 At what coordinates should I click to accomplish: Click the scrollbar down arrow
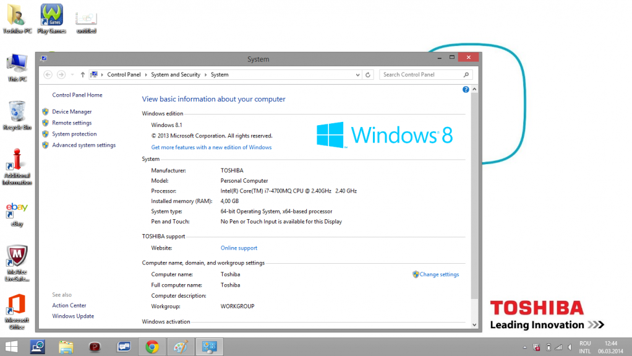tap(474, 325)
